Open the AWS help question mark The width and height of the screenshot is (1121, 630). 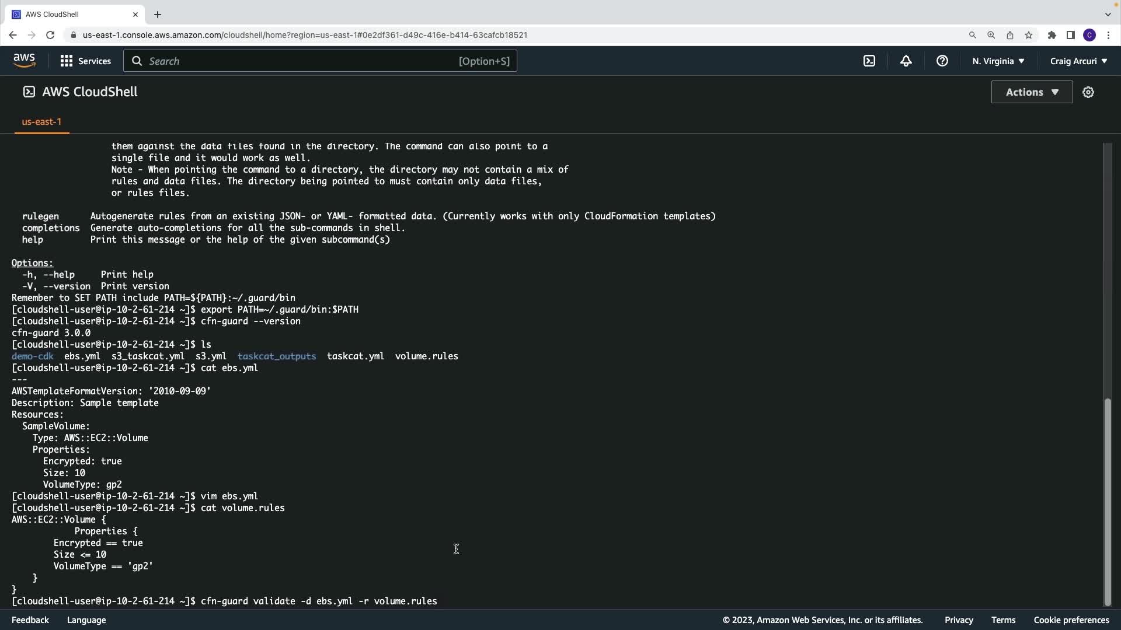pyautogui.click(x=942, y=61)
